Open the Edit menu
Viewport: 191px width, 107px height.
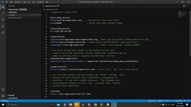click(x=11, y=2)
